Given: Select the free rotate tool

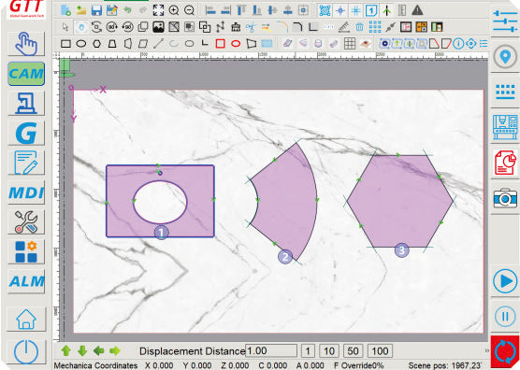Looking at the screenshot, I should pos(96,27).
